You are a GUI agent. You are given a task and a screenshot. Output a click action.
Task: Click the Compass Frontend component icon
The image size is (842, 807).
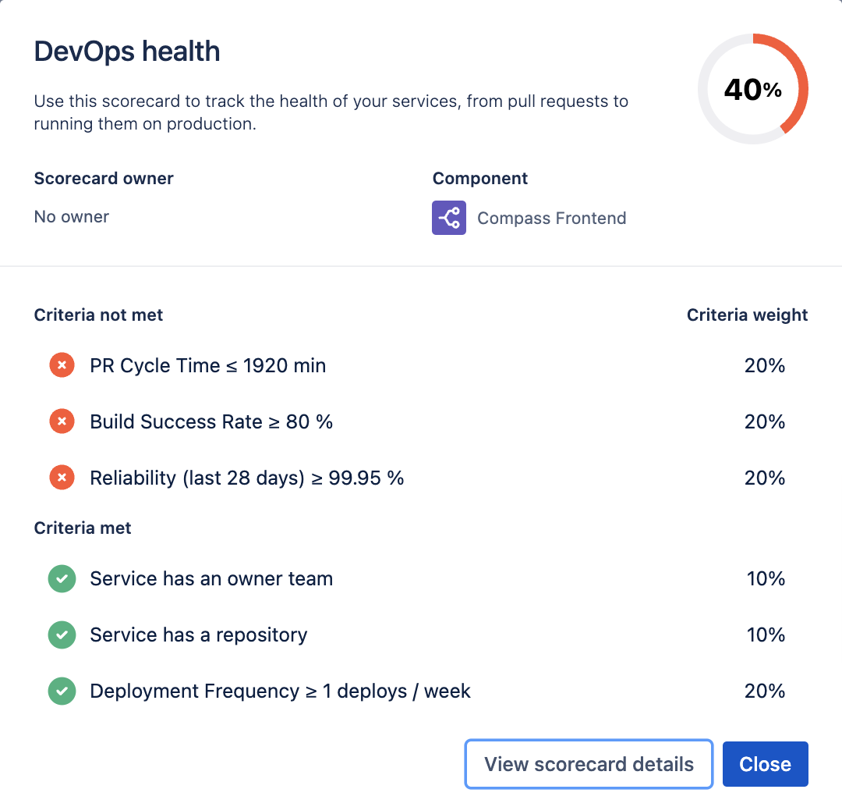pos(449,218)
